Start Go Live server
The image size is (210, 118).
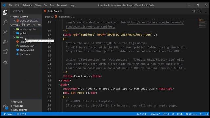191,114
